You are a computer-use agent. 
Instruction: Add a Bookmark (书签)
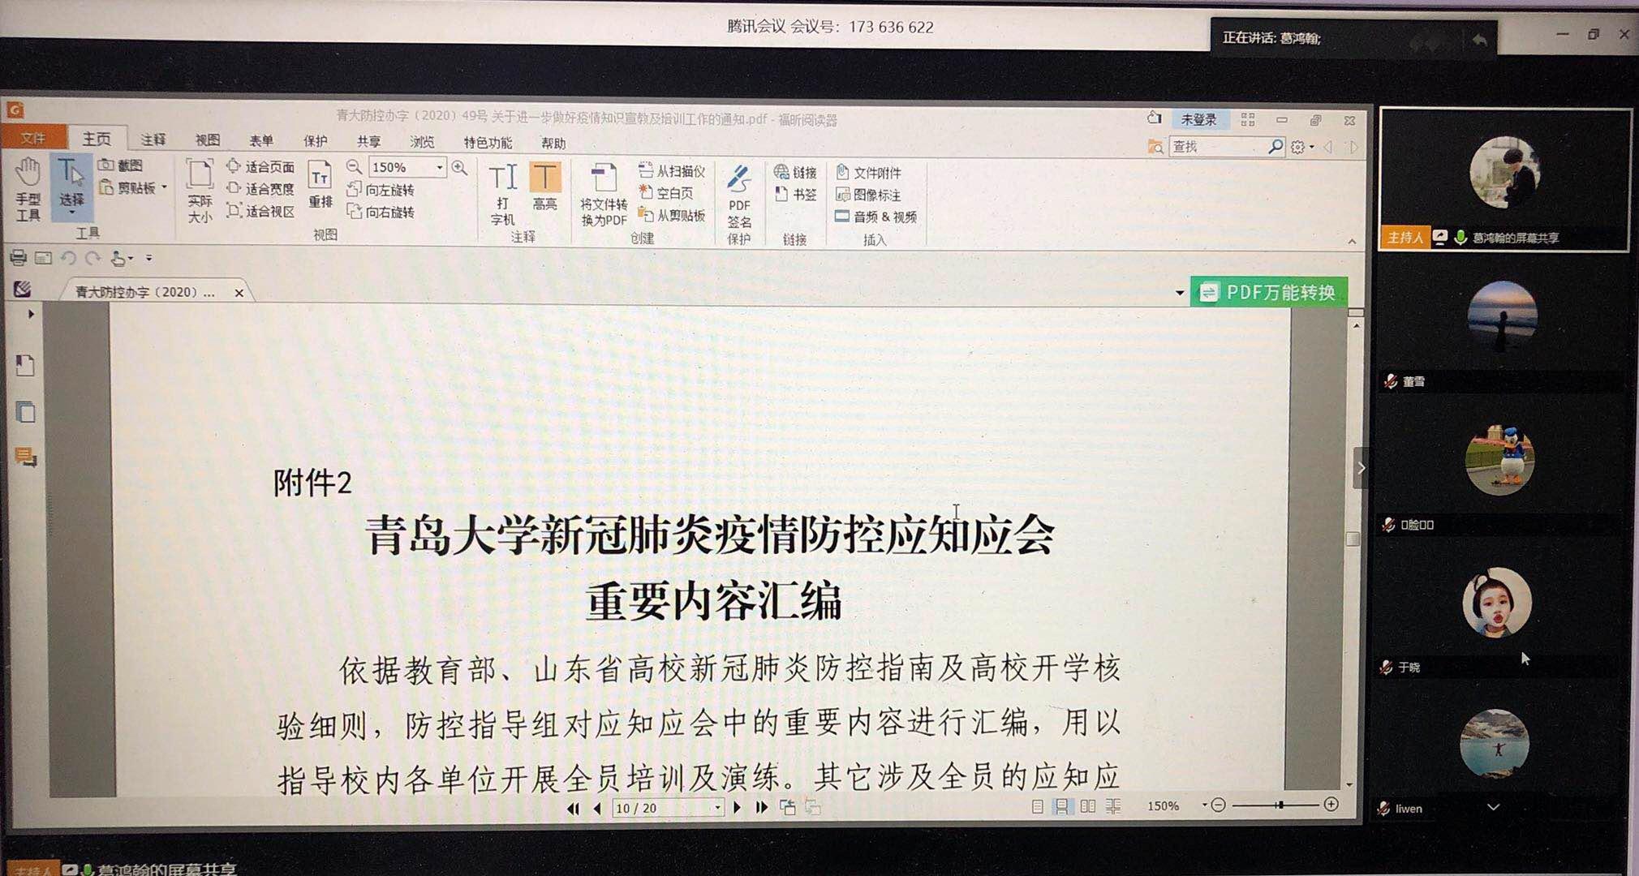click(795, 194)
